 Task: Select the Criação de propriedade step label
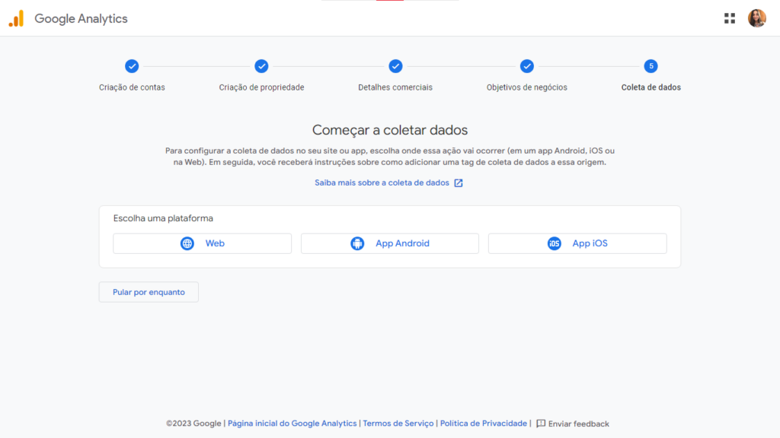(x=262, y=87)
